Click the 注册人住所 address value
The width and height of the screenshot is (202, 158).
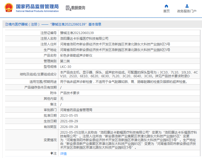115,44
